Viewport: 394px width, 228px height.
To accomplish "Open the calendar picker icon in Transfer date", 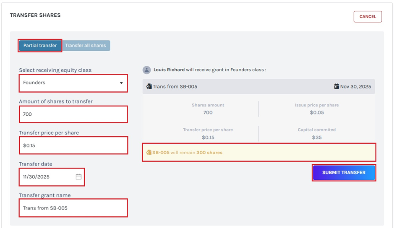I will click(78, 177).
